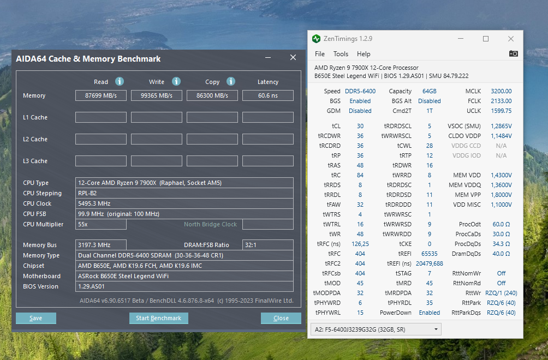This screenshot has height=360, width=548.
Task: Click the Cmd2T value 1T
Action: click(430, 111)
